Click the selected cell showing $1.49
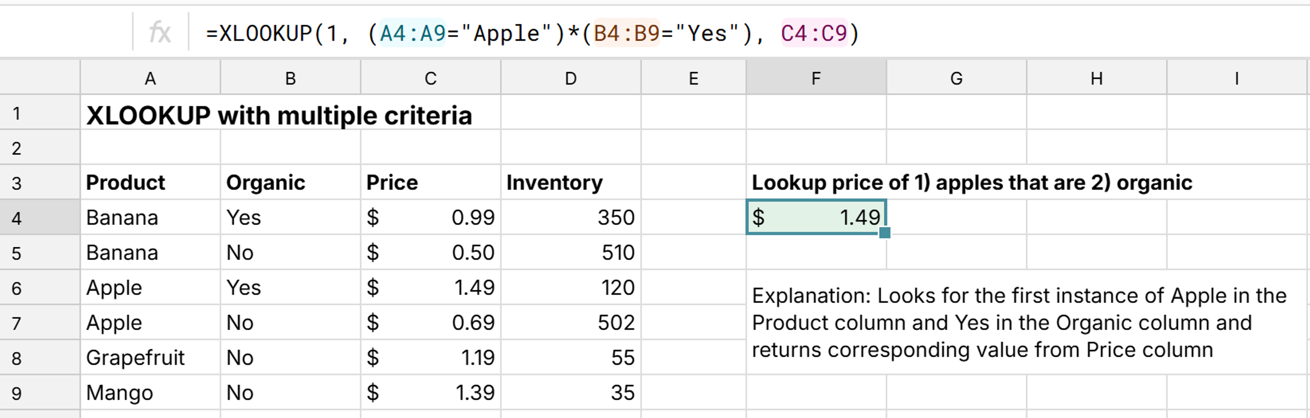This screenshot has width=1310, height=418. tap(815, 217)
